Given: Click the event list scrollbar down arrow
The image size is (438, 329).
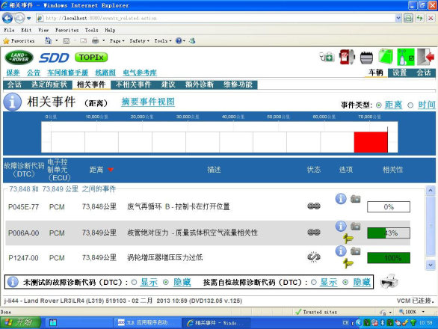Looking at the screenshot, I should click(431, 265).
